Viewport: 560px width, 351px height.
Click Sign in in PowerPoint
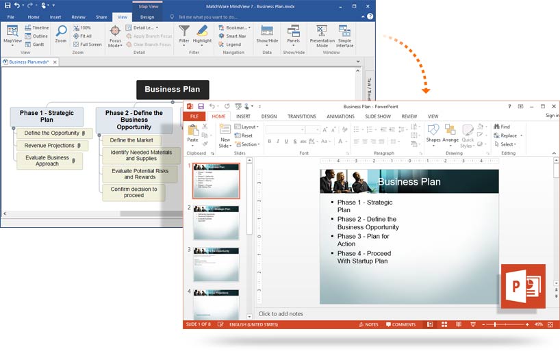552,116
